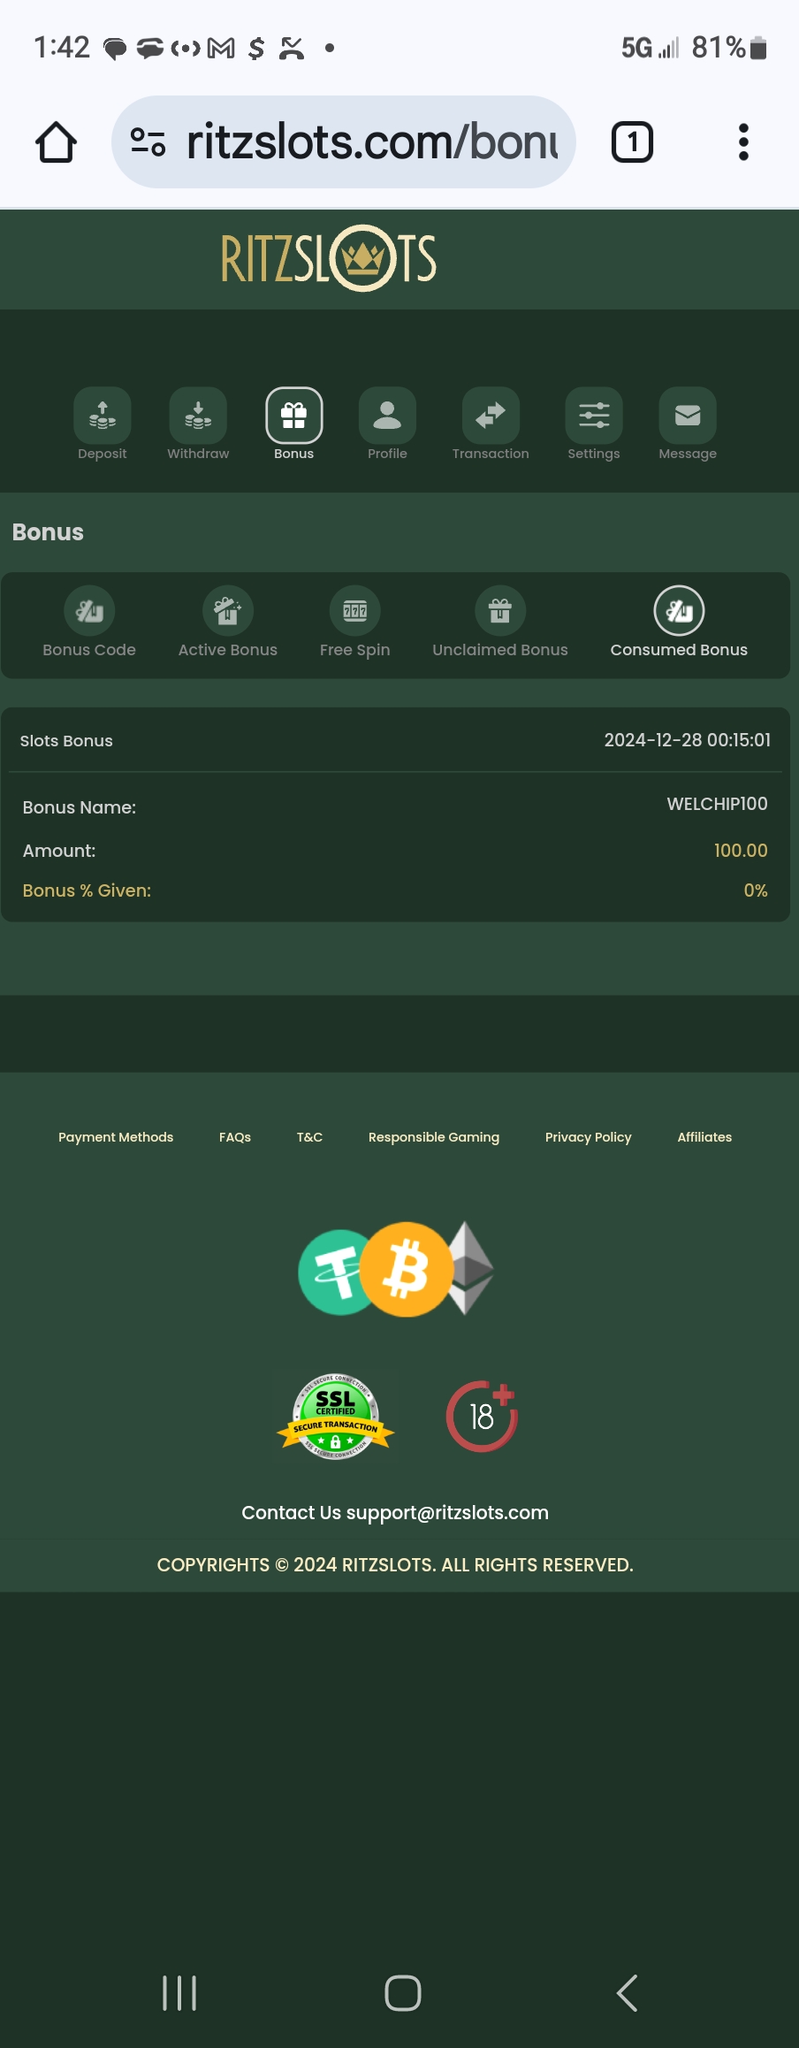Select the Consumed Bonus tab

click(x=679, y=624)
